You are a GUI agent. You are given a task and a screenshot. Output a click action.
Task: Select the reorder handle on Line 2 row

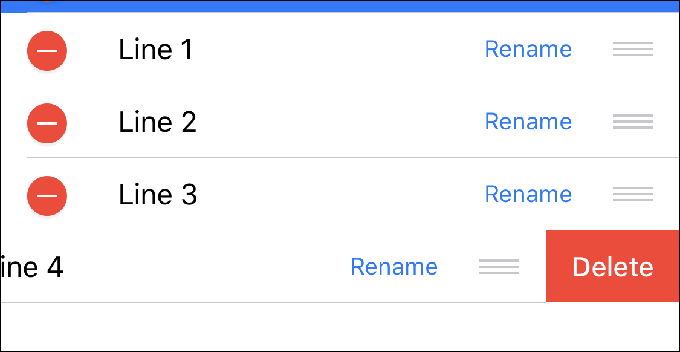pyautogui.click(x=633, y=122)
